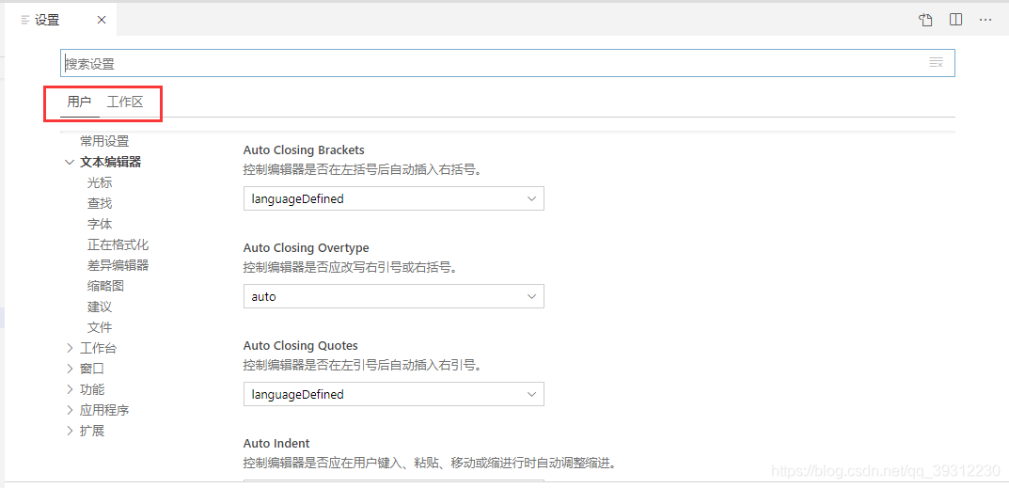
Task: Click the Auto Closing Quotes setting title
Action: pyautogui.click(x=301, y=346)
